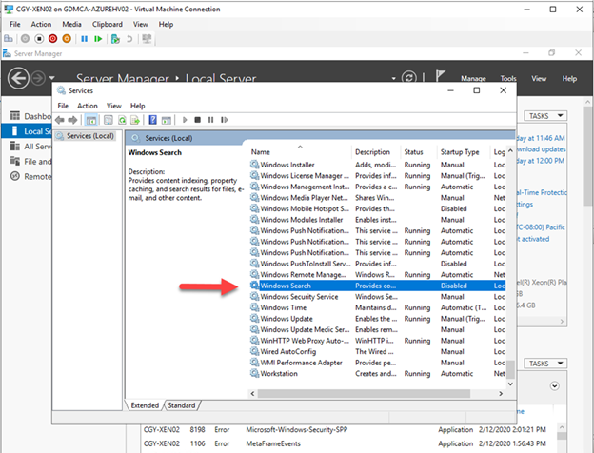The width and height of the screenshot is (594, 453).
Task: Toggle Show/Hide Console Tree icon in Services
Action: click(91, 120)
